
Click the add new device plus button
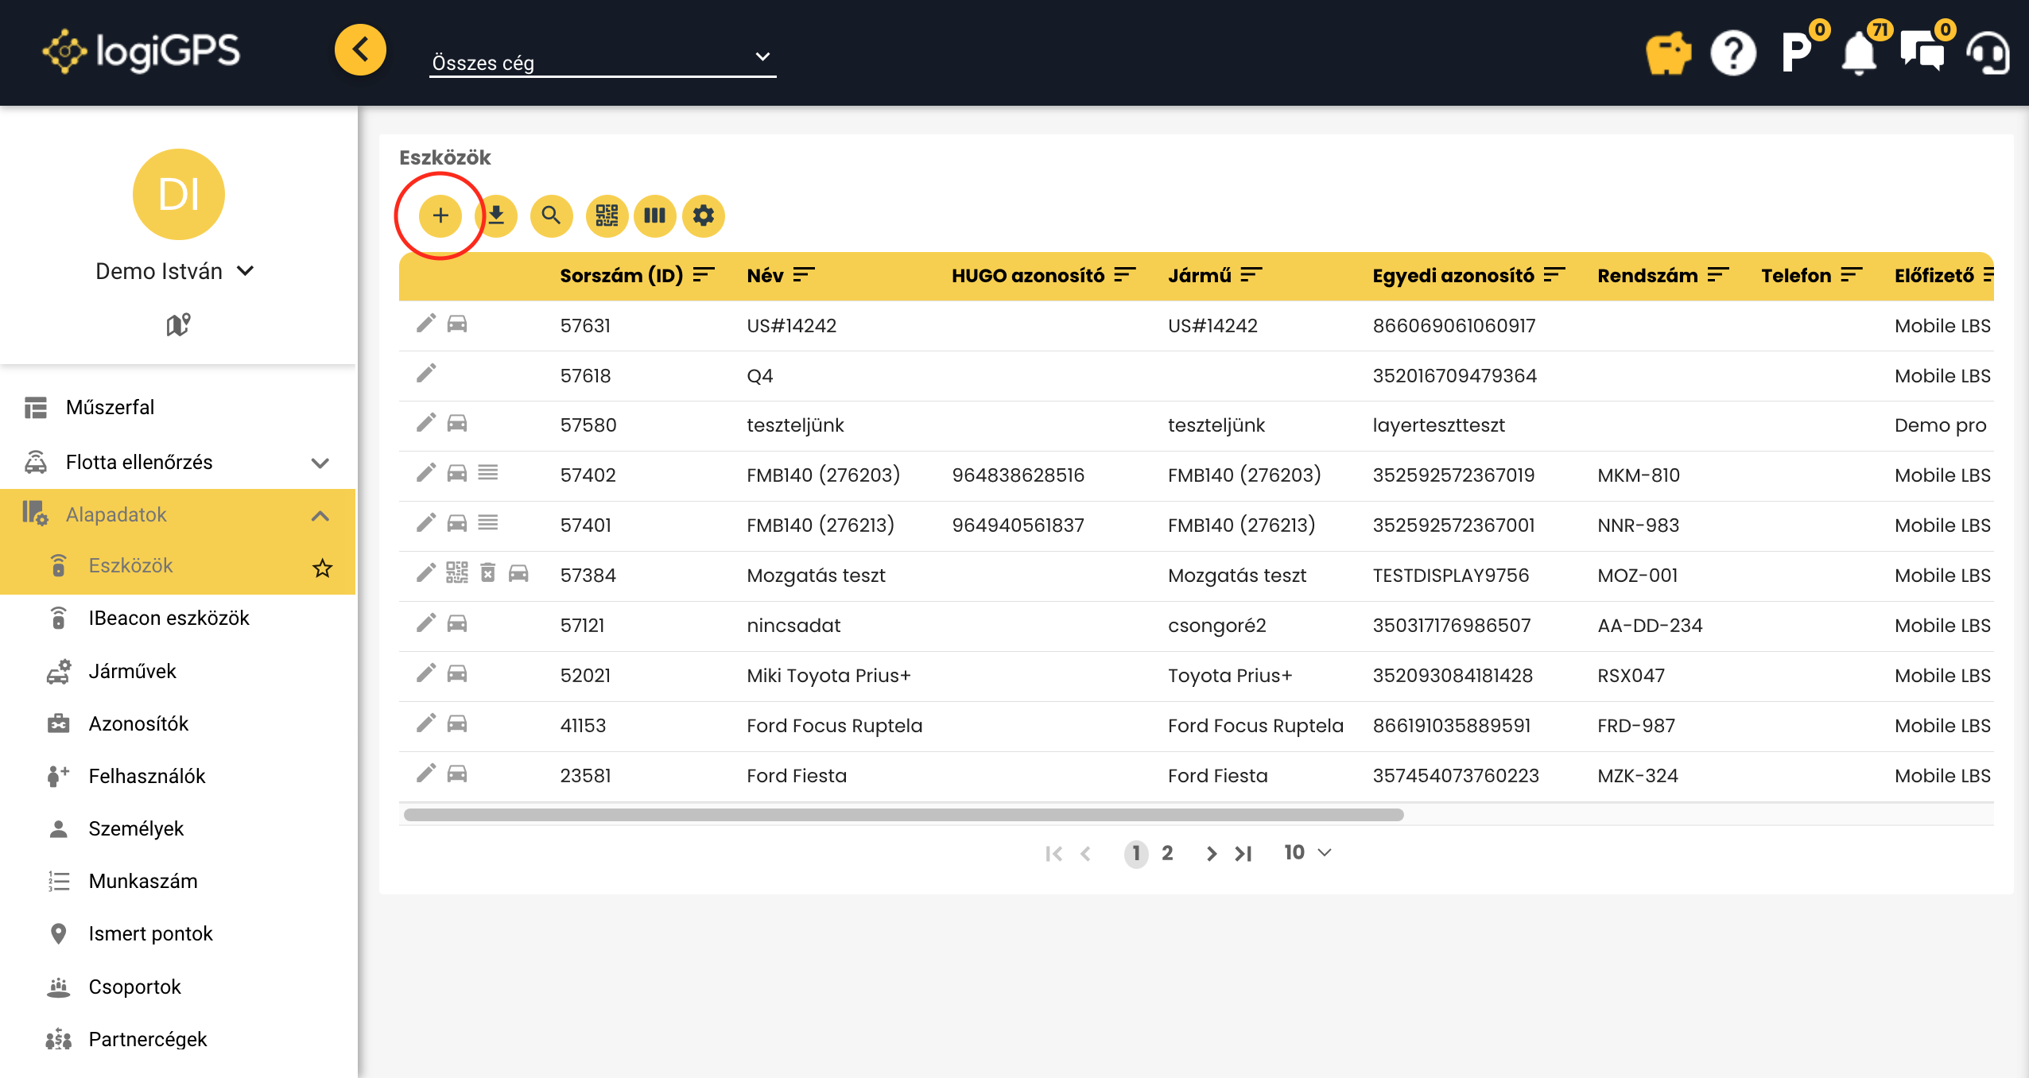[440, 215]
